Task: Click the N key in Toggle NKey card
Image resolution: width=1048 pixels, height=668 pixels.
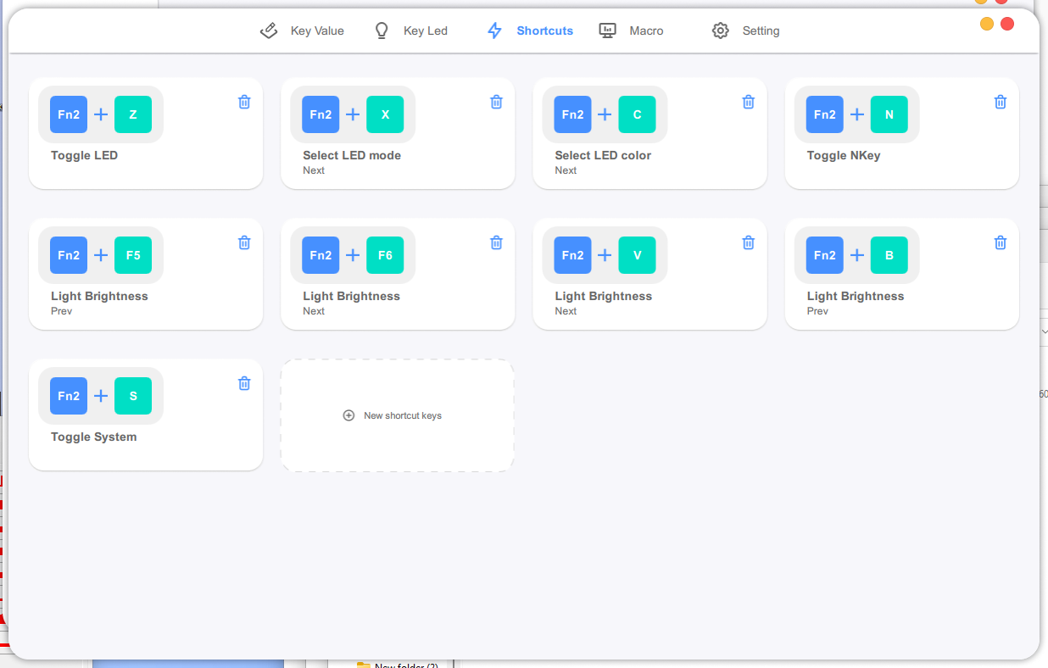Action: (889, 114)
